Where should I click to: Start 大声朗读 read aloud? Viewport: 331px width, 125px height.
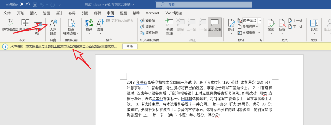click(x=53, y=27)
